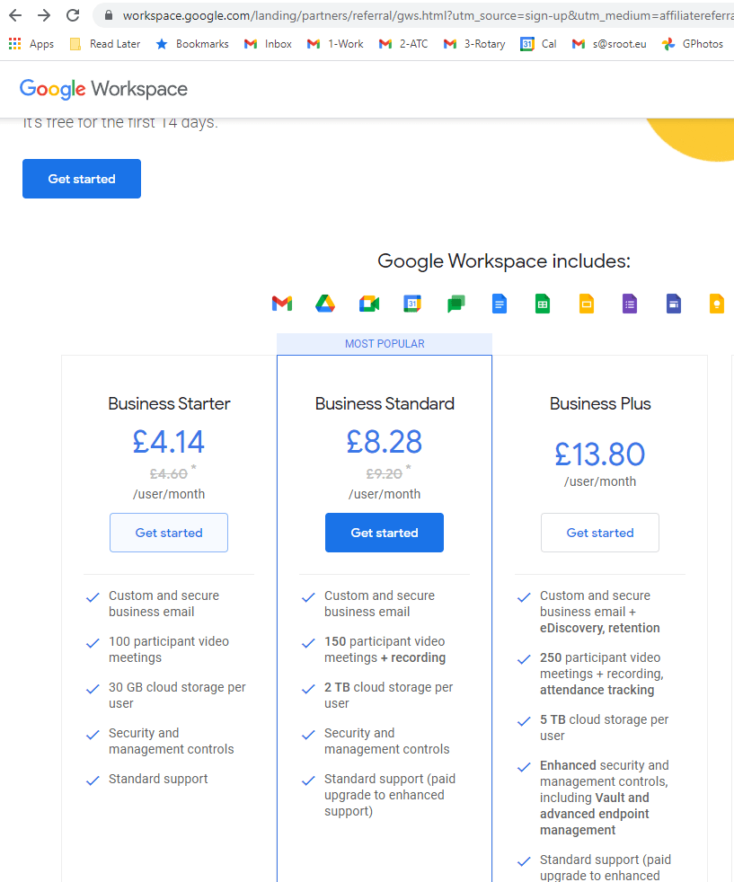Click the 'Google Workspace includes:' heading
The height and width of the screenshot is (882, 734).
[x=504, y=261]
